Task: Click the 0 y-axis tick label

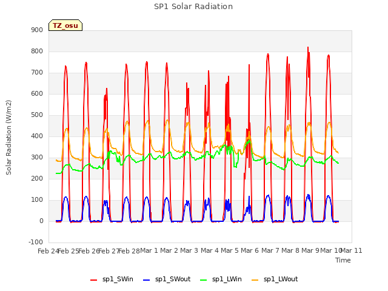Action: [41, 221]
